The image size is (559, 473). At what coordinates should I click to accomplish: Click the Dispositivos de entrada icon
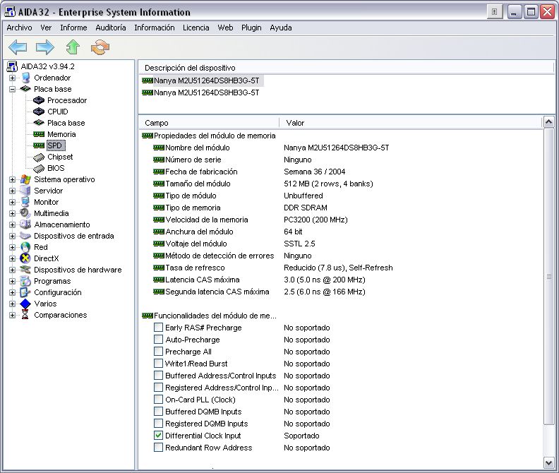25,236
